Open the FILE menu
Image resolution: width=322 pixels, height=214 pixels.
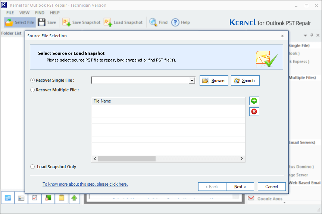pyautogui.click(x=10, y=13)
